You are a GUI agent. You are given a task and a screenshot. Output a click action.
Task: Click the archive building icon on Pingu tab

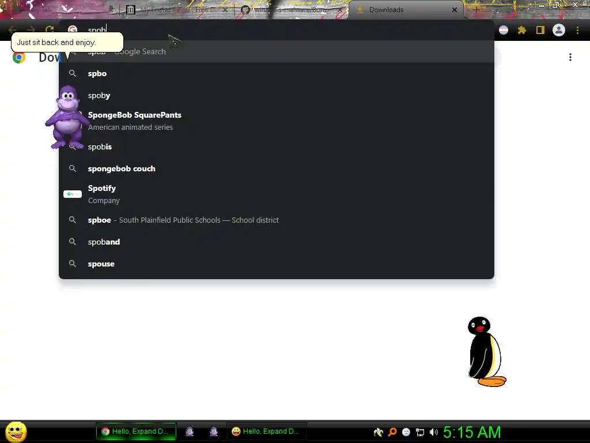131,10
